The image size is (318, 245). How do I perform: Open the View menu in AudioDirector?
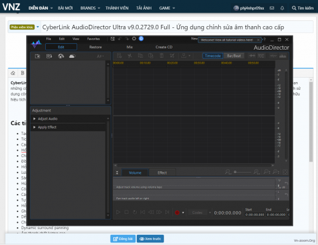(76, 39)
